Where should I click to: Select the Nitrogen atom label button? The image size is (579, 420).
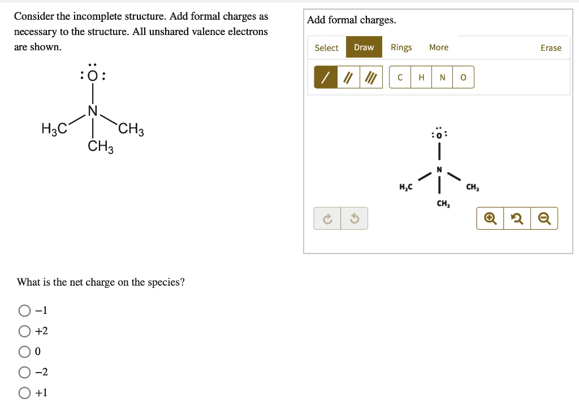coord(442,78)
